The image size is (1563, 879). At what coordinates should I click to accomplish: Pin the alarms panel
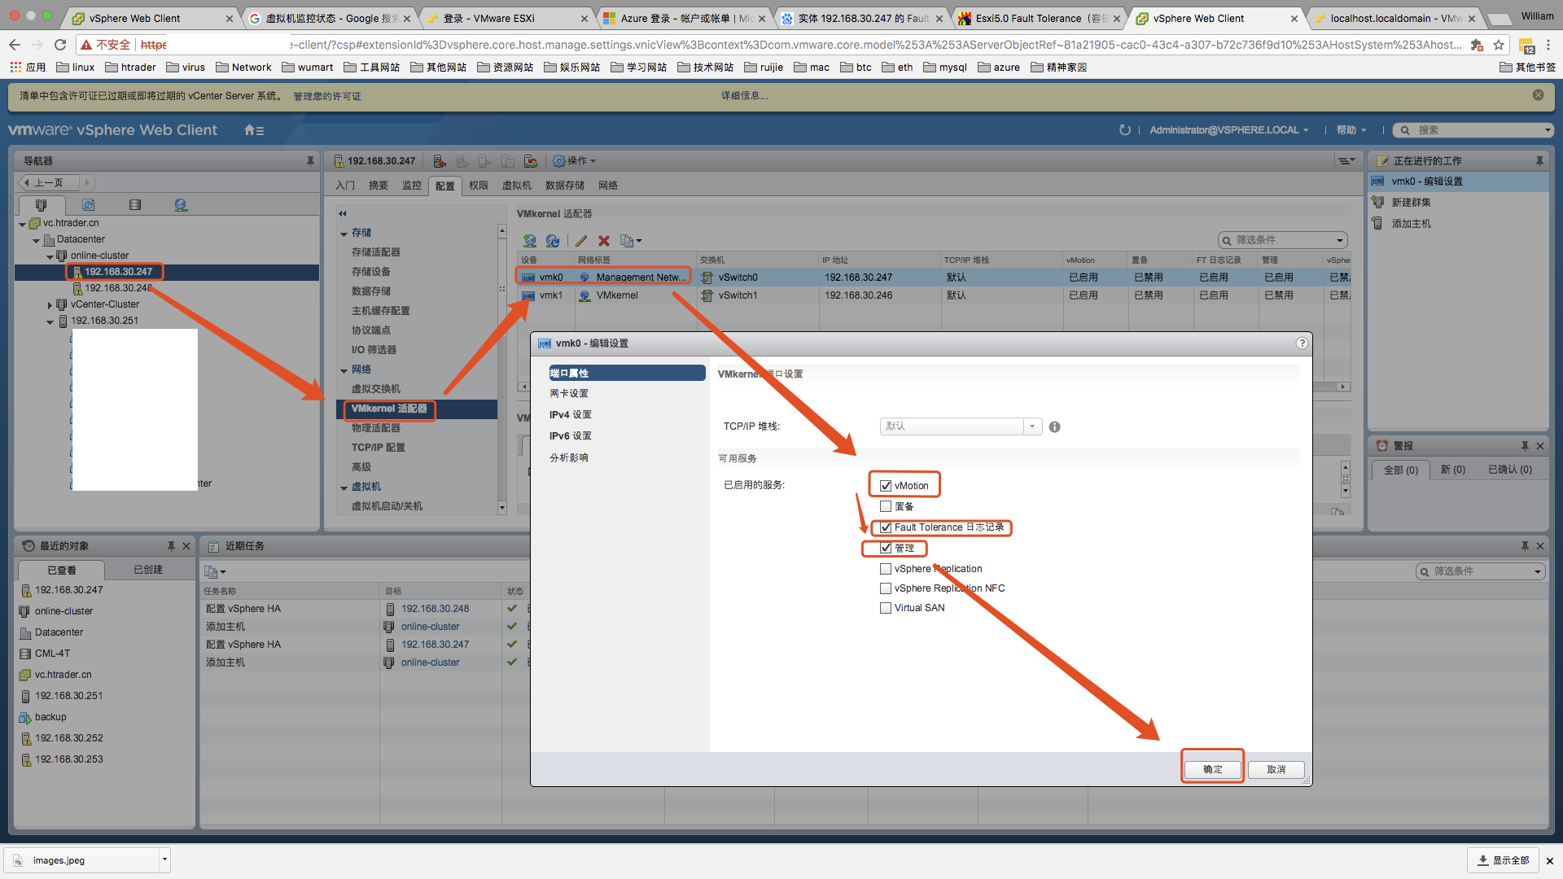tap(1525, 446)
